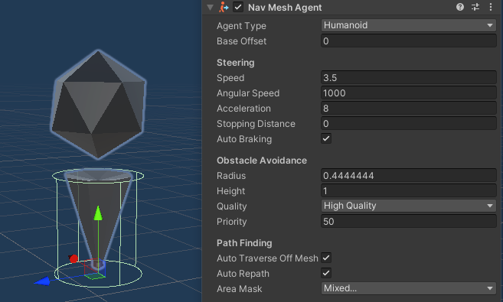Select the icosphere mesh in the scene
The width and height of the screenshot is (503, 302).
tap(98, 104)
